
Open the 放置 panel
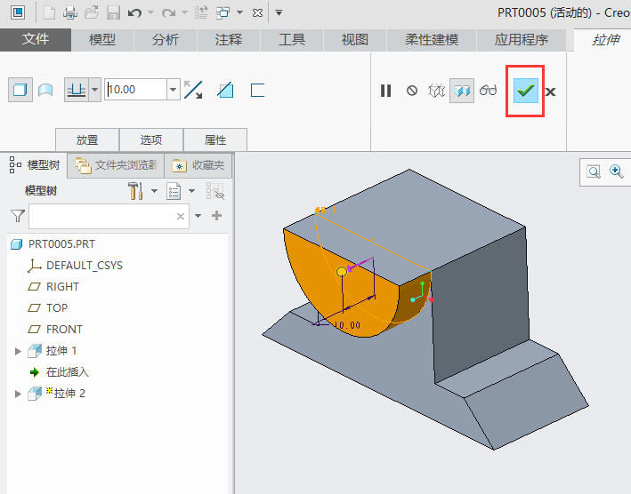(x=87, y=139)
